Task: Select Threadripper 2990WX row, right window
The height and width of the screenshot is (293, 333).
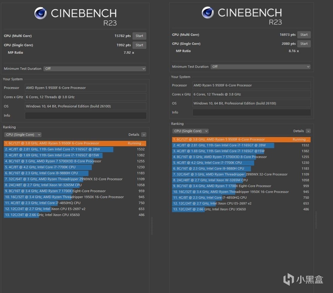Action: click(241, 174)
